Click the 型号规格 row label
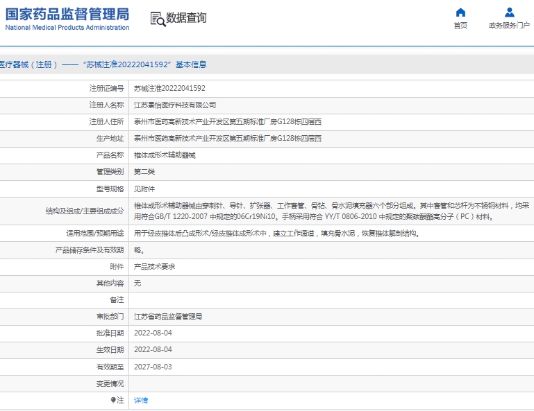This screenshot has width=534, height=411. click(110, 189)
